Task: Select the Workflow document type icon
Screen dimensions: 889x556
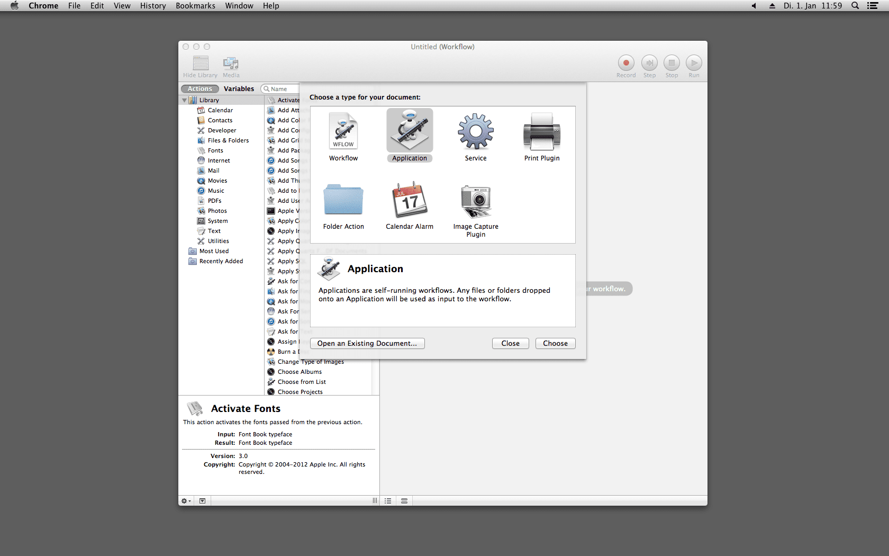Action: click(x=343, y=131)
